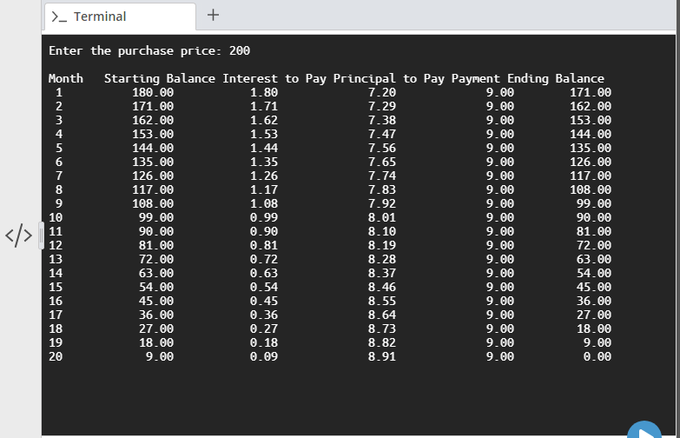Click the principal value 7.92
The width and height of the screenshot is (680, 438).
click(381, 203)
